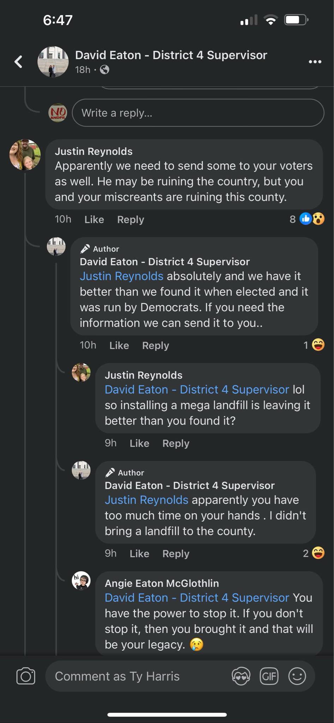
Task: Tap the 'Write a reply...' field
Action: [x=198, y=113]
